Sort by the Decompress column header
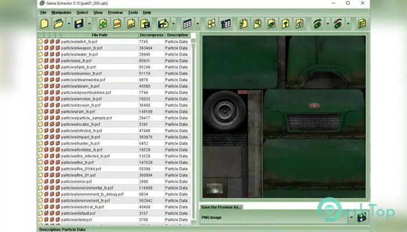407x232 pixels. pos(151,35)
